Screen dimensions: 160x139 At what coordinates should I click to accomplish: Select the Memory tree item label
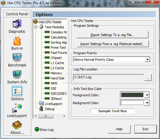[56, 73]
